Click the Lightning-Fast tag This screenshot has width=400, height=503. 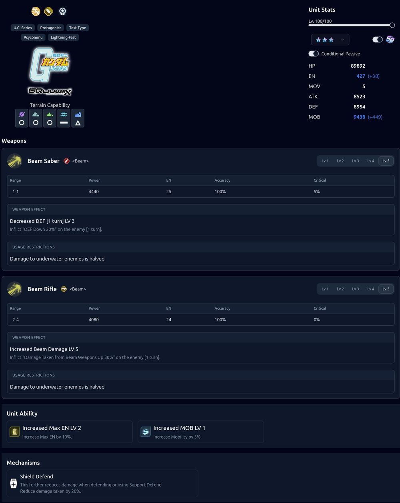[x=63, y=37]
